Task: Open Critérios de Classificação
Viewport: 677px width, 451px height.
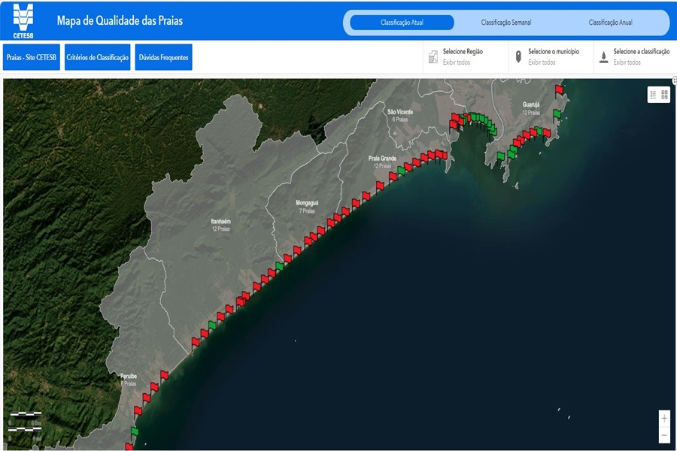Action: pyautogui.click(x=98, y=57)
